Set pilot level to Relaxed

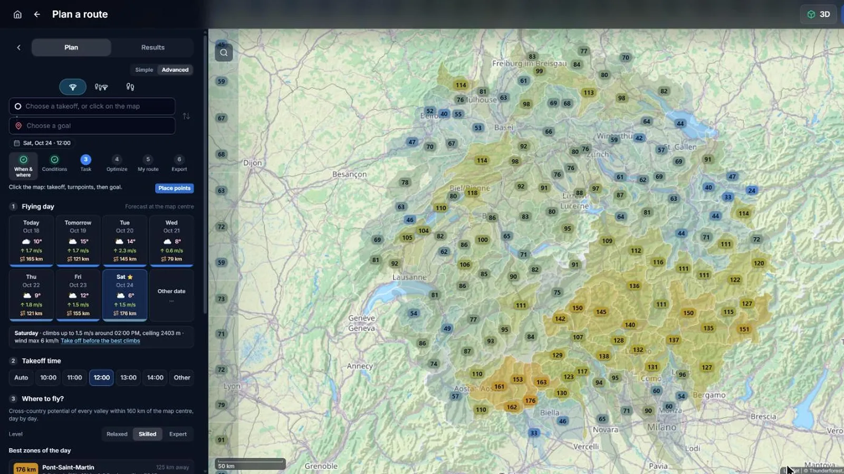click(x=117, y=434)
